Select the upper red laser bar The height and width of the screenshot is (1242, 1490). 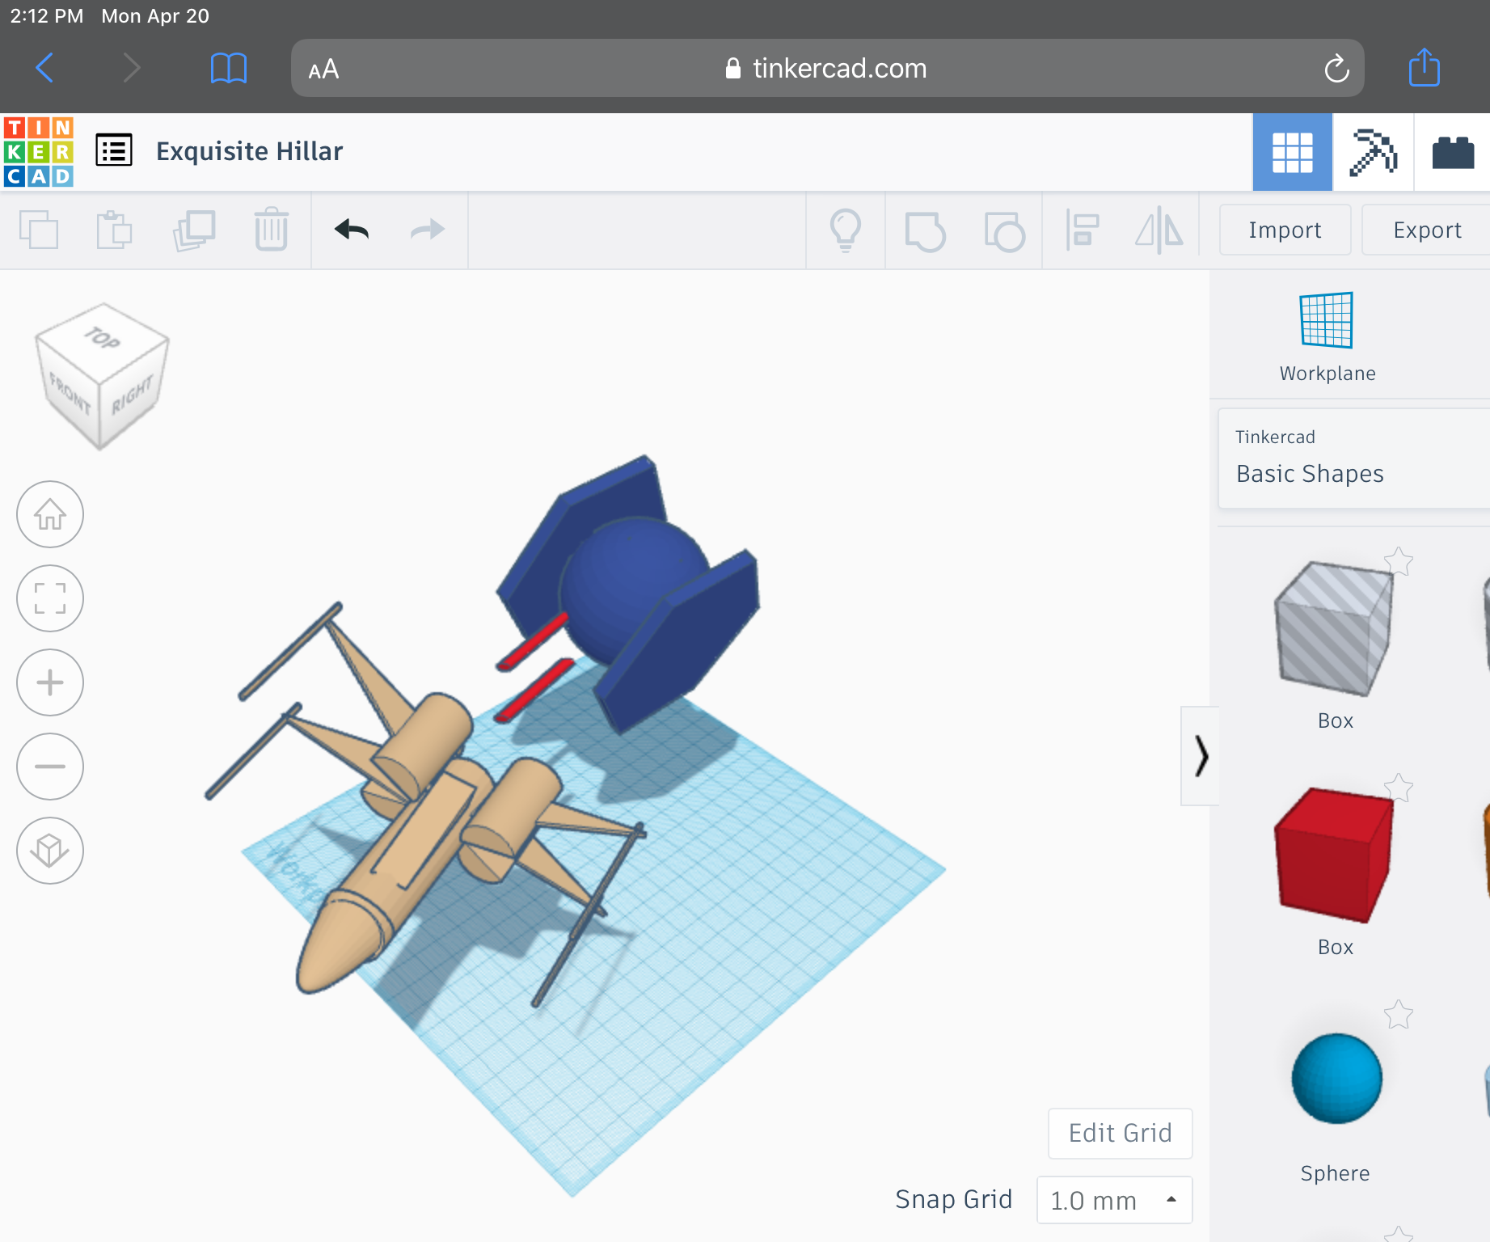[x=534, y=643]
